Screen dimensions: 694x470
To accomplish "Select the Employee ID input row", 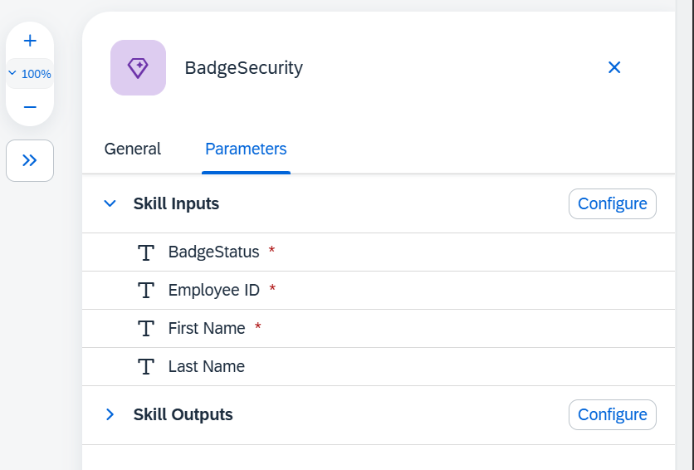I will [379, 291].
